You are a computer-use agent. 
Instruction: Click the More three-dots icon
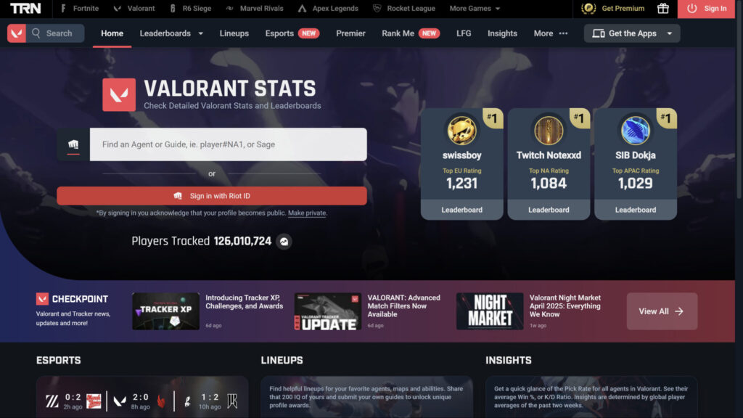click(x=563, y=33)
